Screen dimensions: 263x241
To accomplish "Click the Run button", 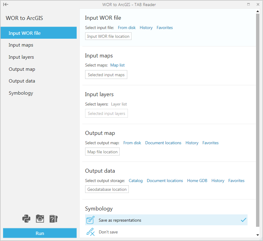I will 40,233.
